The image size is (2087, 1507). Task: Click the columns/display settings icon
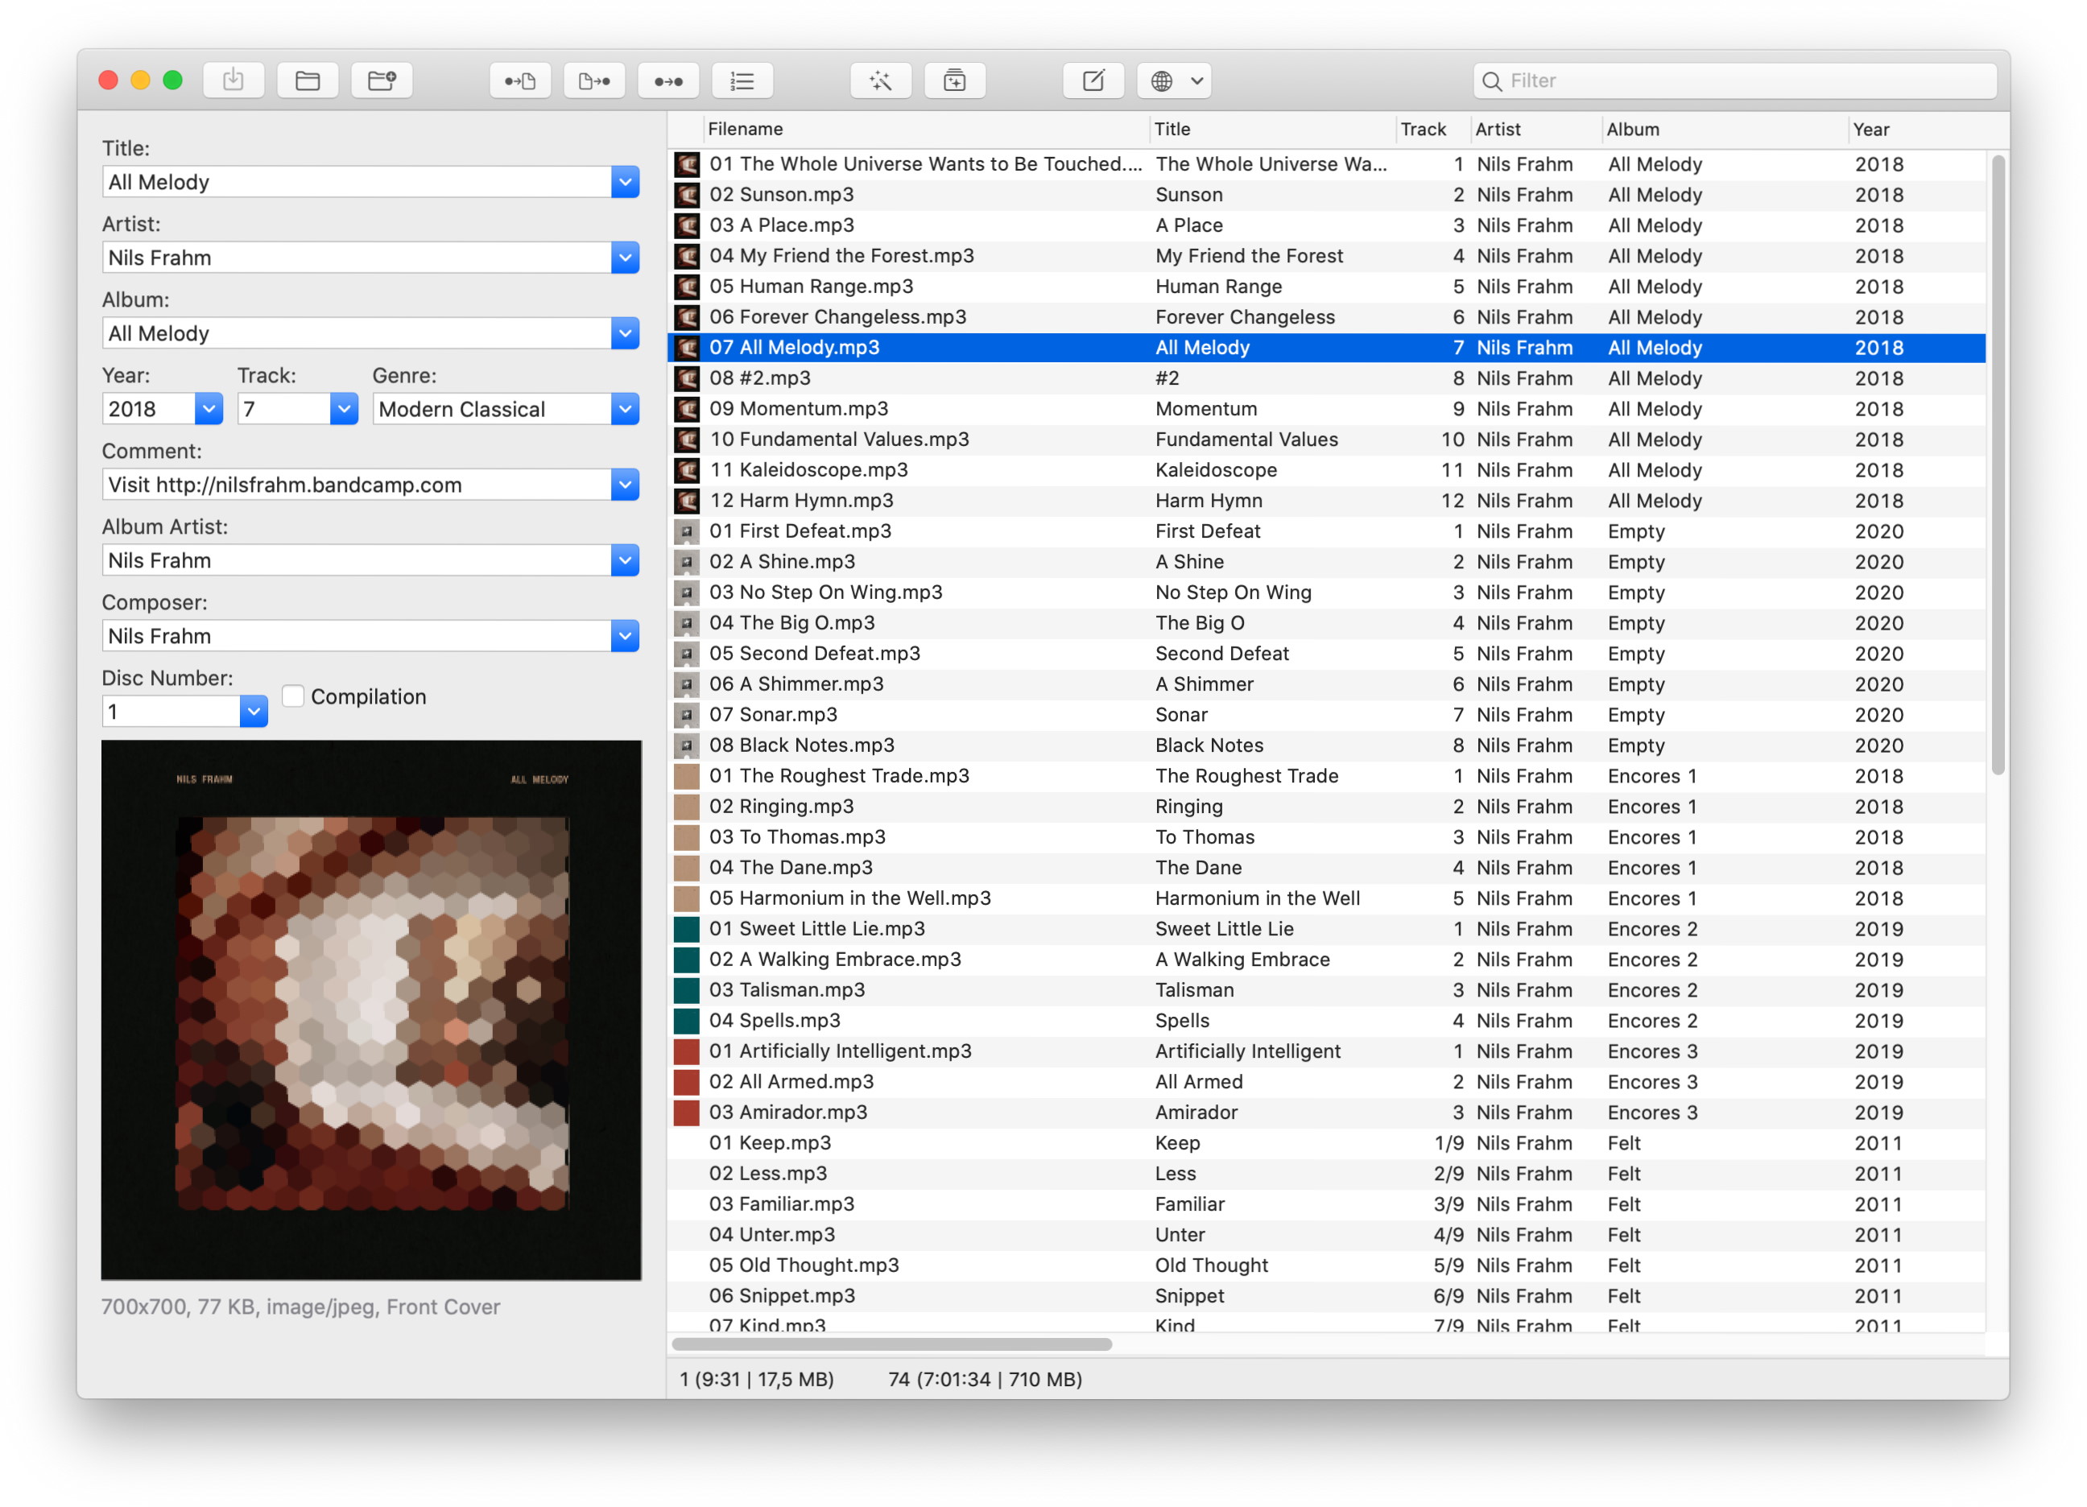pos(744,78)
